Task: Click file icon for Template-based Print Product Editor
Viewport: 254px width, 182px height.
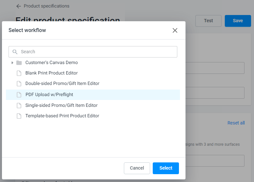Action: coord(19,116)
